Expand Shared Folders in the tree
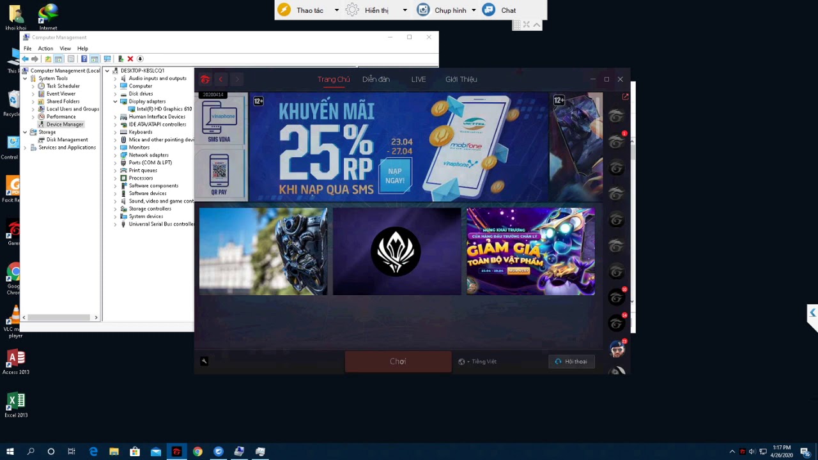 (x=33, y=101)
